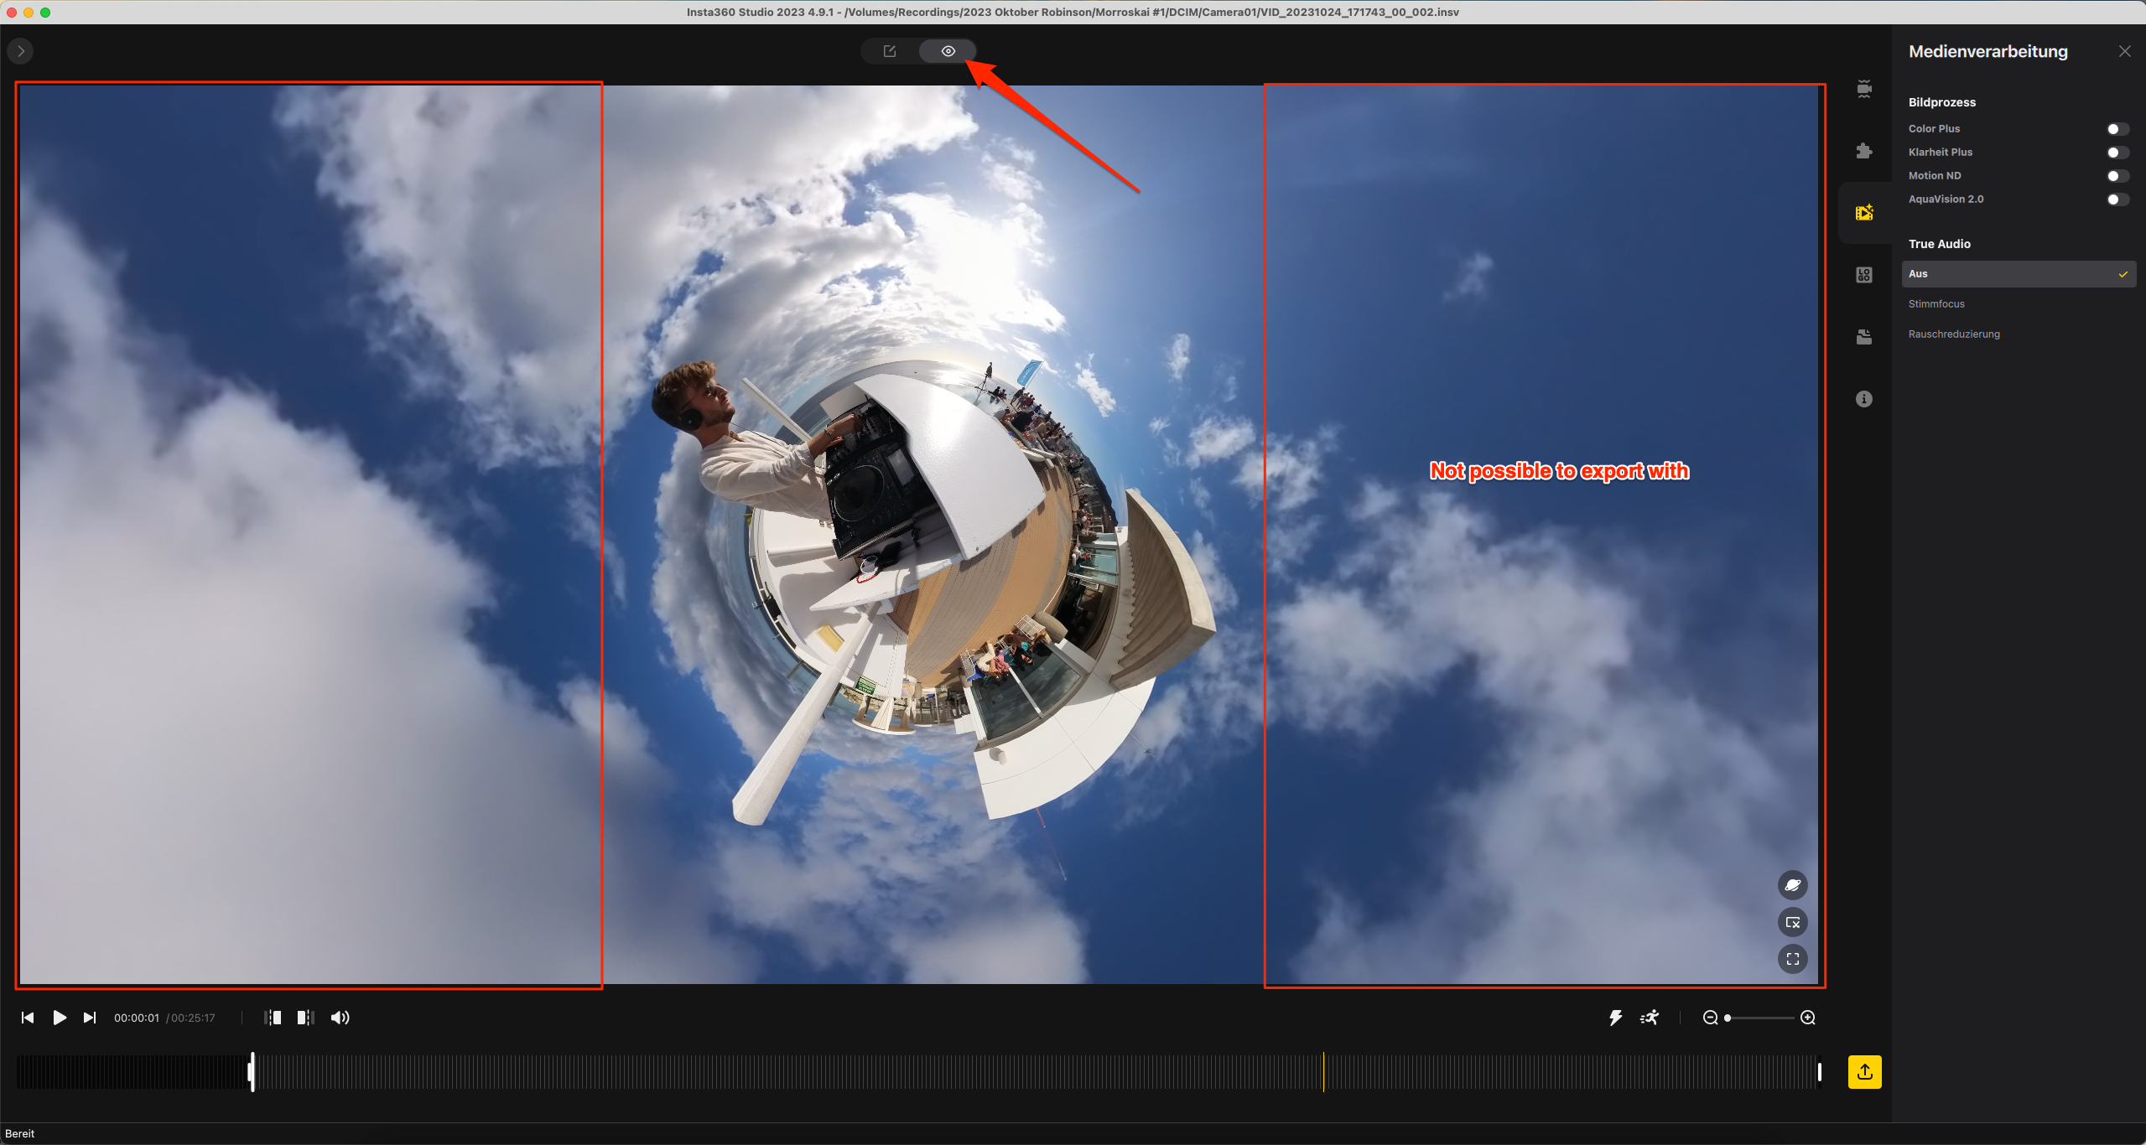
Task: Click the lightning bolt icon
Action: coord(1615,1018)
